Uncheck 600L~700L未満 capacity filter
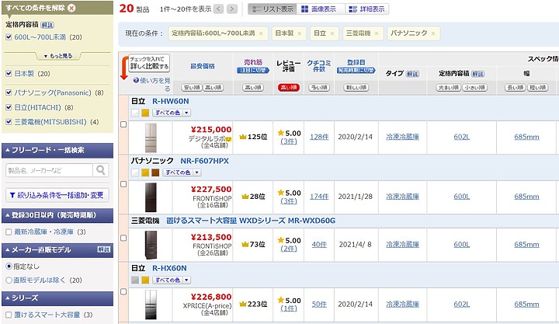The width and height of the screenshot is (559, 324). coord(9,37)
